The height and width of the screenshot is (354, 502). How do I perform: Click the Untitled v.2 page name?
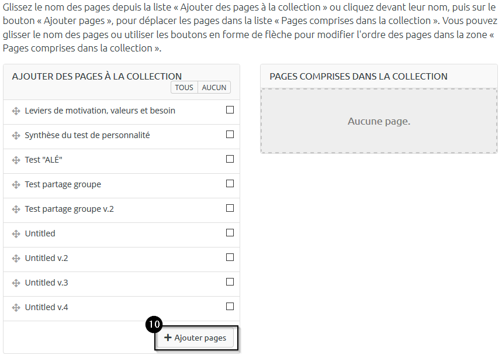point(47,258)
